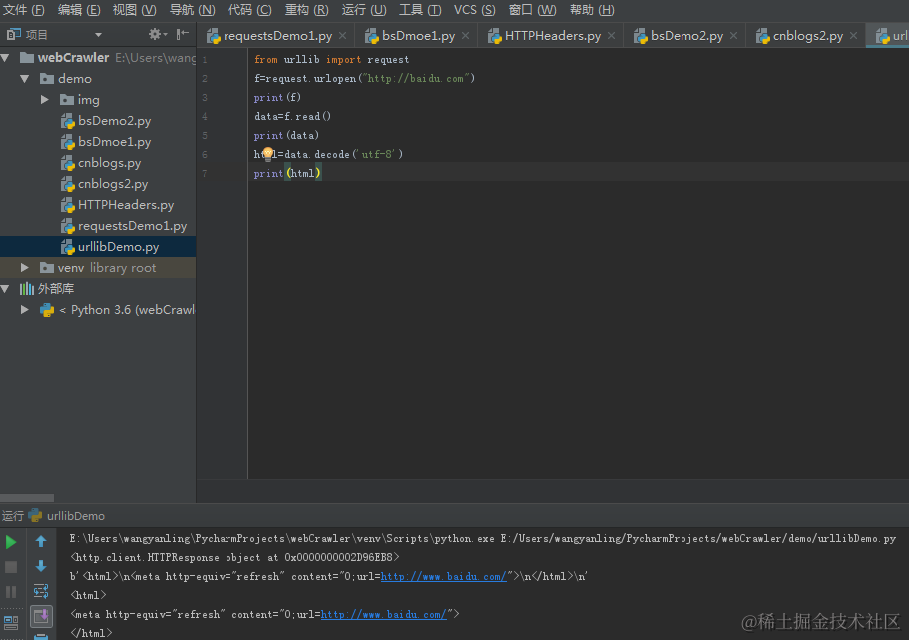Open the 导航 (N) menu
Viewport: 909px width, 640px height.
[192, 10]
